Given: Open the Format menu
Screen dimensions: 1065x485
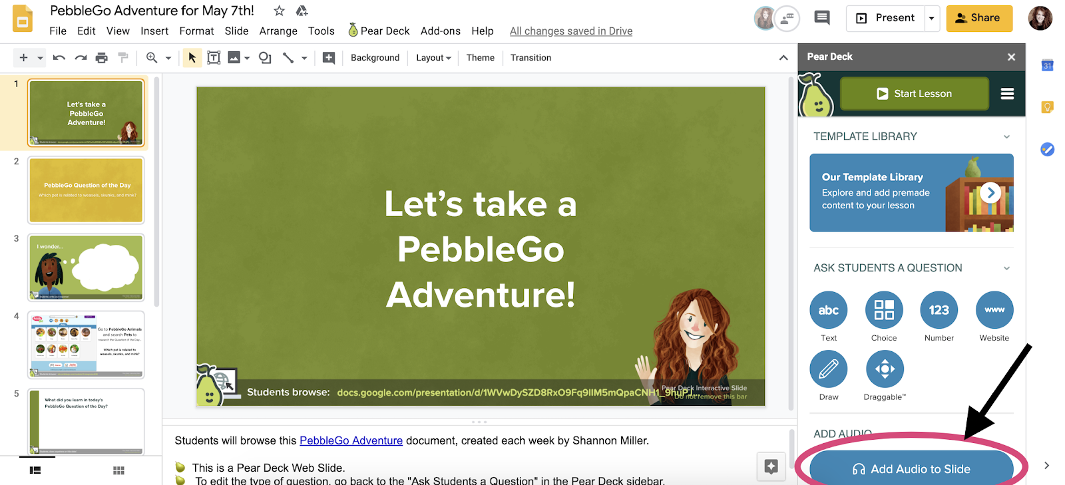Looking at the screenshot, I should 196,31.
